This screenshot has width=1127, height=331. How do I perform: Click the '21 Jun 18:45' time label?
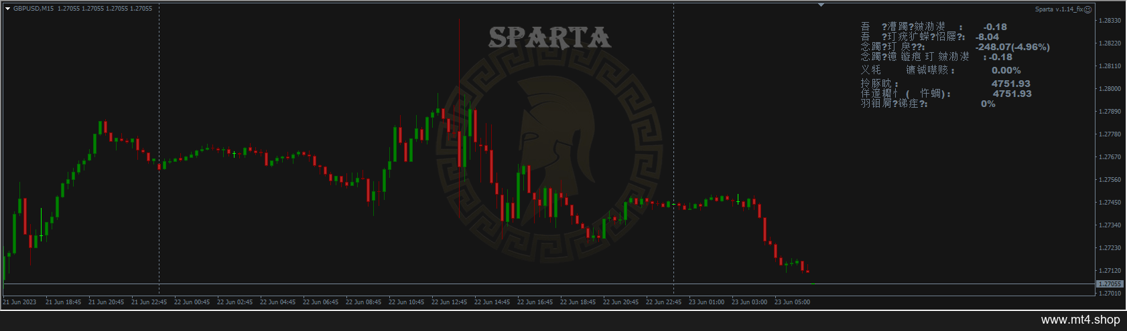[x=63, y=302]
